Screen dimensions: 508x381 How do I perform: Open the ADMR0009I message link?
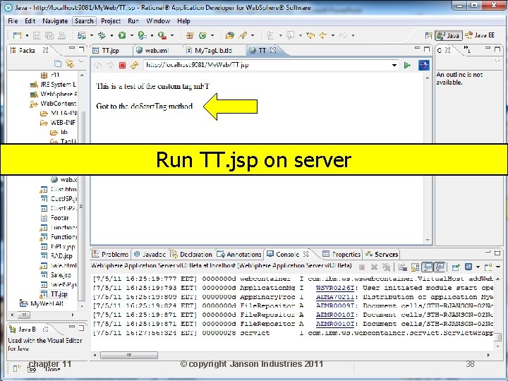tap(335, 306)
